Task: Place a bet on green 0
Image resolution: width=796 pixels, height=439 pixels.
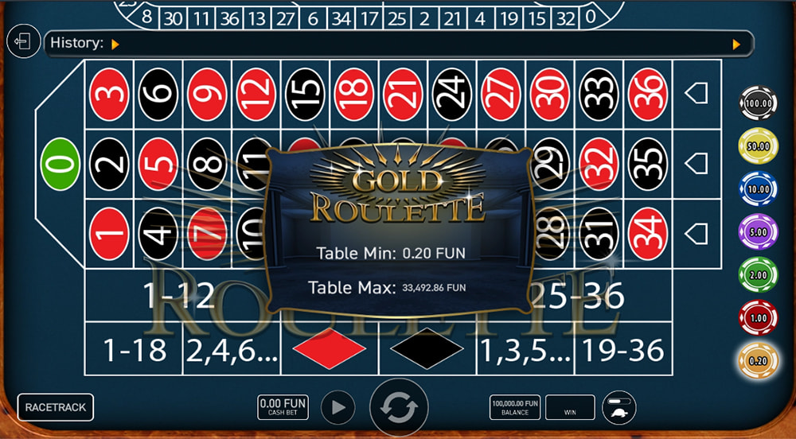Action: pos(60,165)
